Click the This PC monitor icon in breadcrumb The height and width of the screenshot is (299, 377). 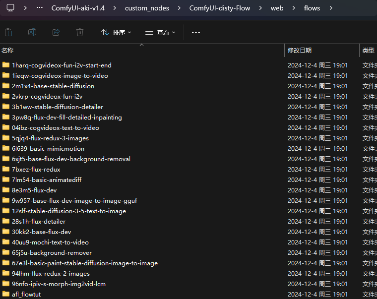point(10,8)
